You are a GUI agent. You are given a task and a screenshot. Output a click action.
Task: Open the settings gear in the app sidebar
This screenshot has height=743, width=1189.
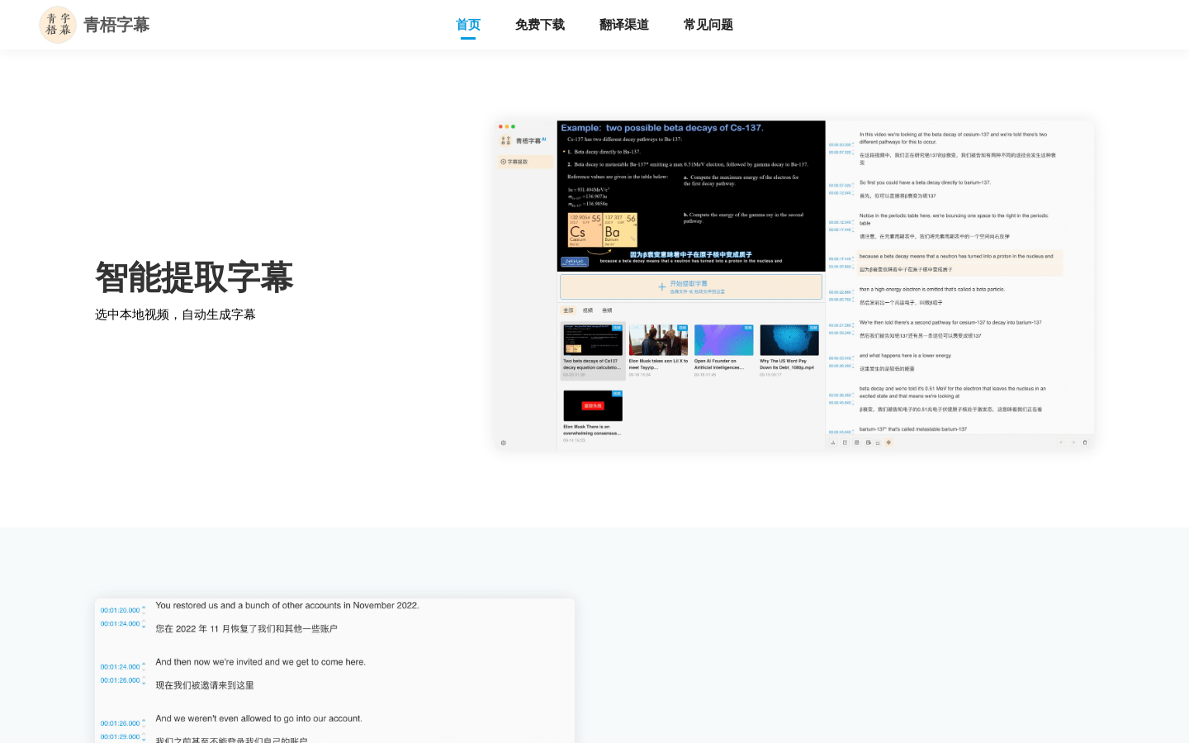pyautogui.click(x=504, y=442)
